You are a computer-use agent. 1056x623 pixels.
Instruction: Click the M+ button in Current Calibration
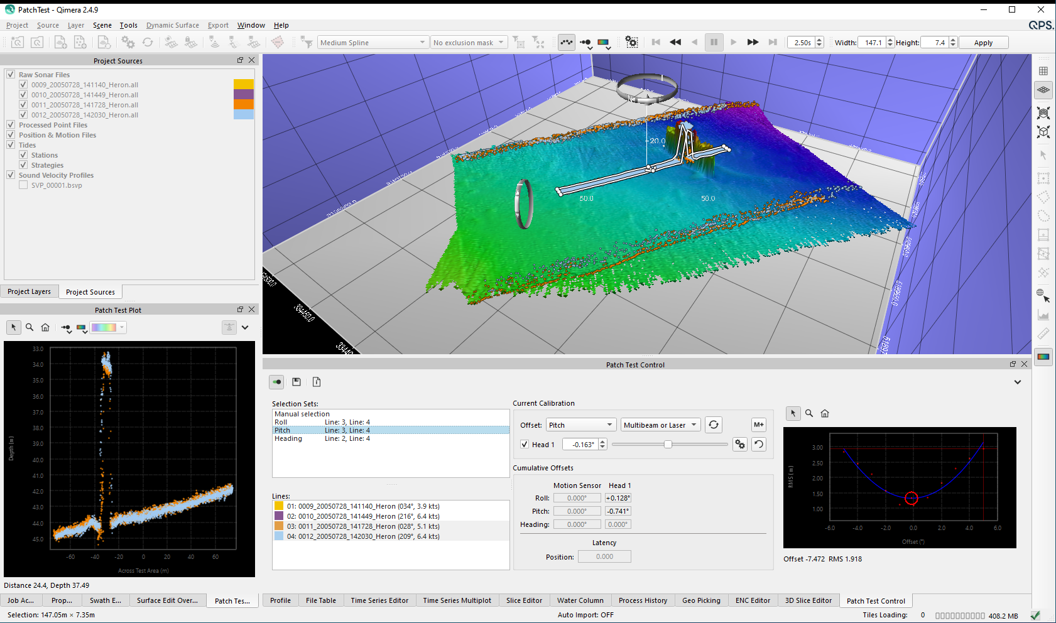(759, 425)
